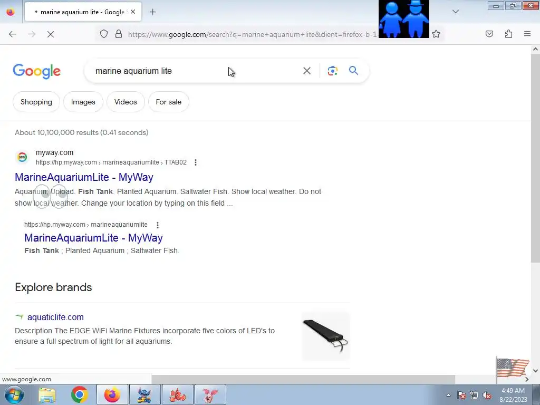Switch to Images results

click(x=83, y=102)
